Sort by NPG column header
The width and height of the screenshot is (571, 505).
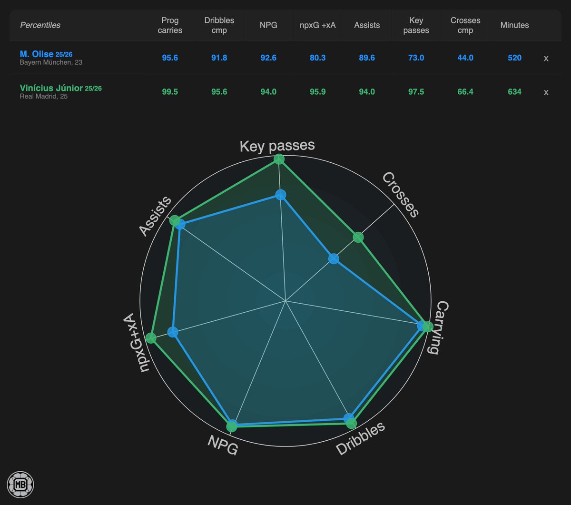click(x=268, y=25)
